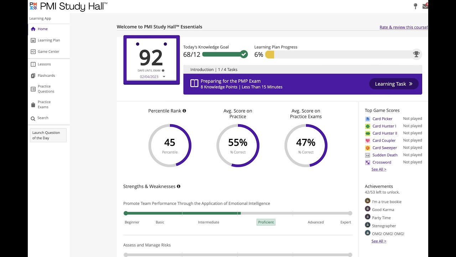
Task: Expand See All under Top Game Scores
Action: [379, 170]
